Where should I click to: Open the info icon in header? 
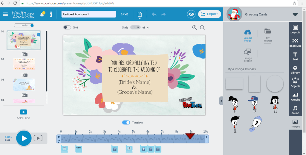[x=51, y=14]
